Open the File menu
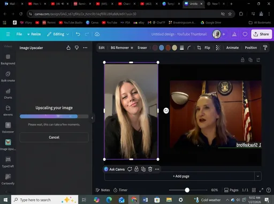Screen dimensions: 274x204 (19, 34)
